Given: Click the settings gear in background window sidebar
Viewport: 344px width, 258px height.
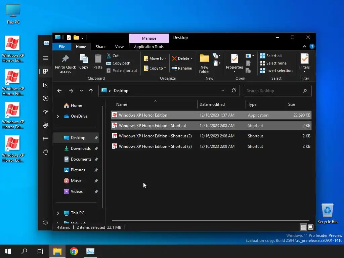Looking at the screenshot, I should (x=46, y=222).
